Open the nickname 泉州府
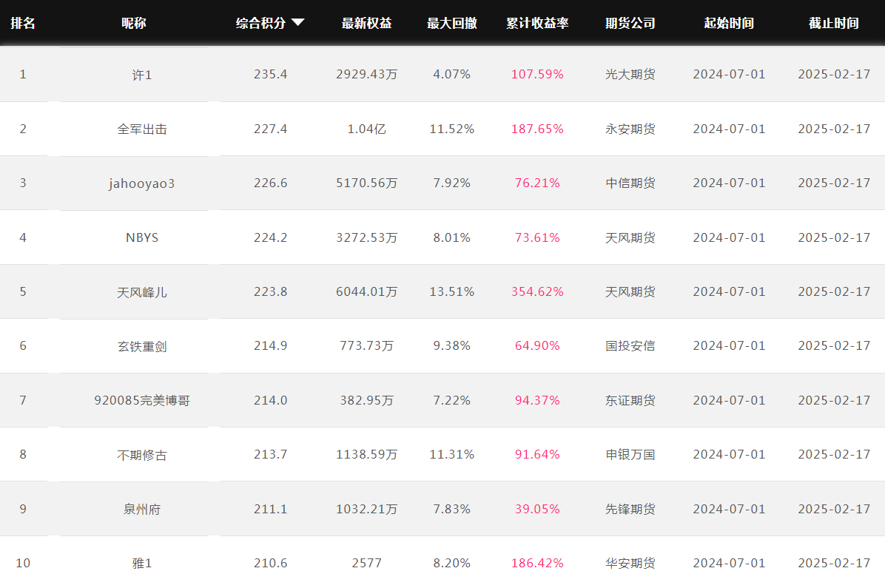This screenshot has height=588, width=885. [x=142, y=510]
